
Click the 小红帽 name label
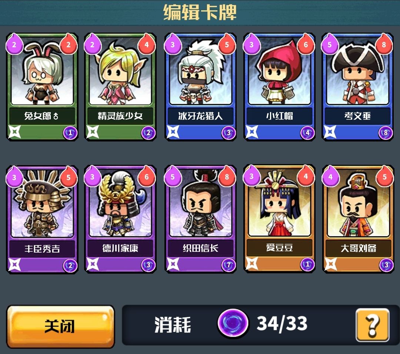click(279, 116)
